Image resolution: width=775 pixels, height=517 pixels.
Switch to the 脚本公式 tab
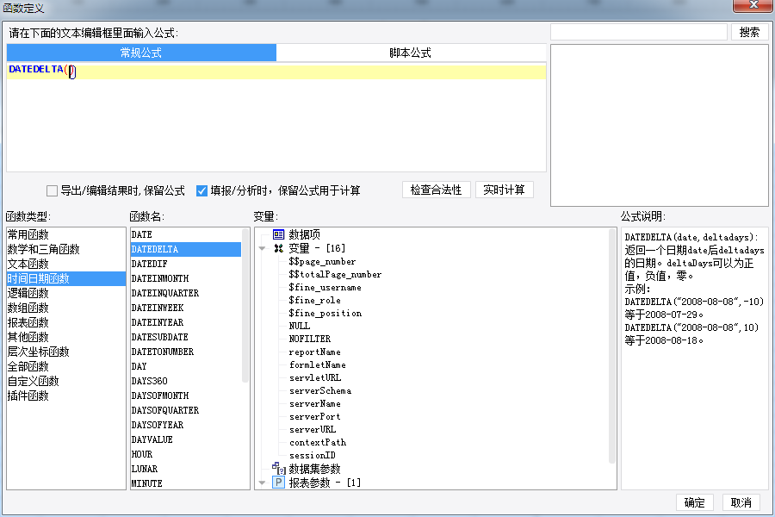pyautogui.click(x=411, y=53)
